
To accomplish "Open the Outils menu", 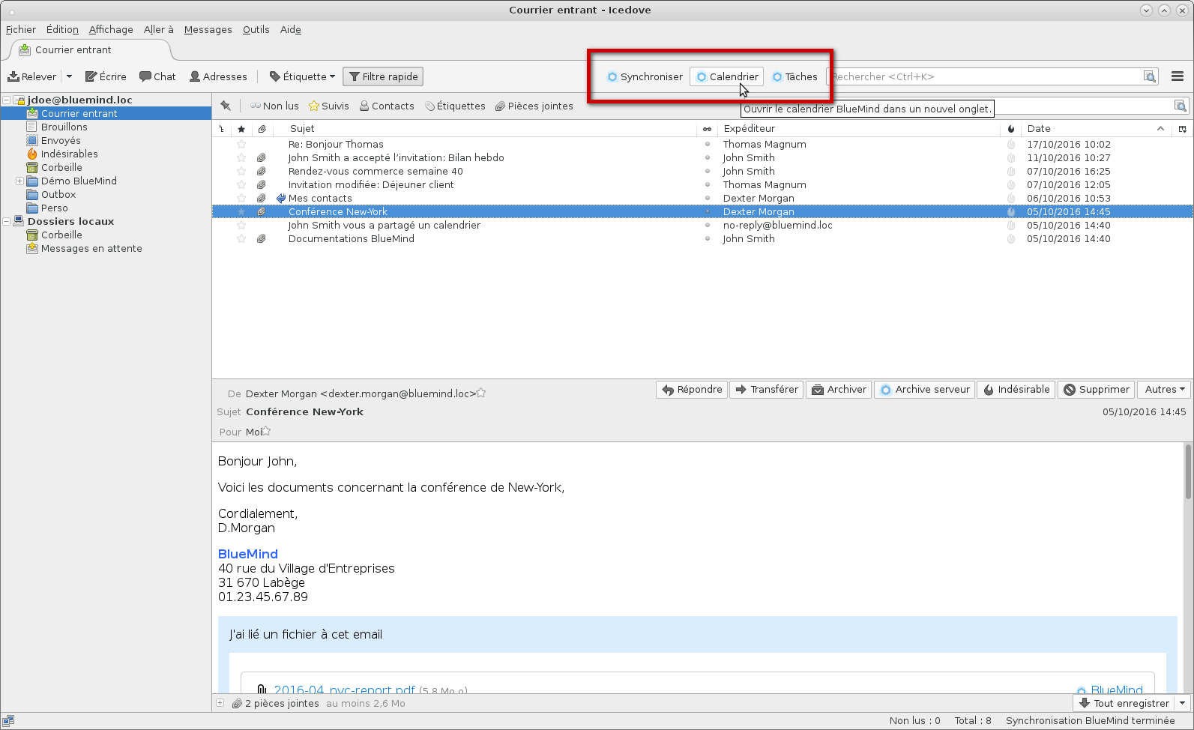I will [x=256, y=29].
